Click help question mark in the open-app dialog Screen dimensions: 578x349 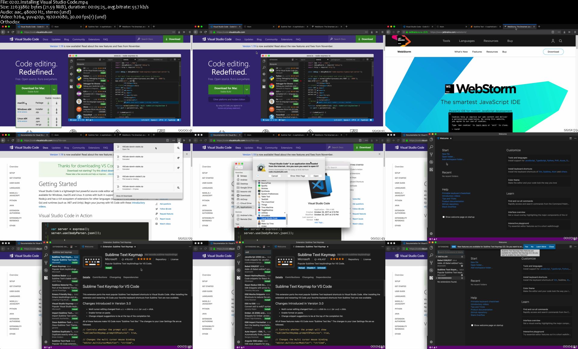coord(258,176)
